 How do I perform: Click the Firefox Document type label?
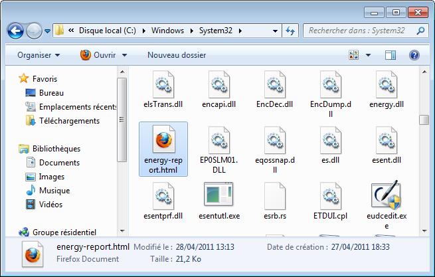88,259
